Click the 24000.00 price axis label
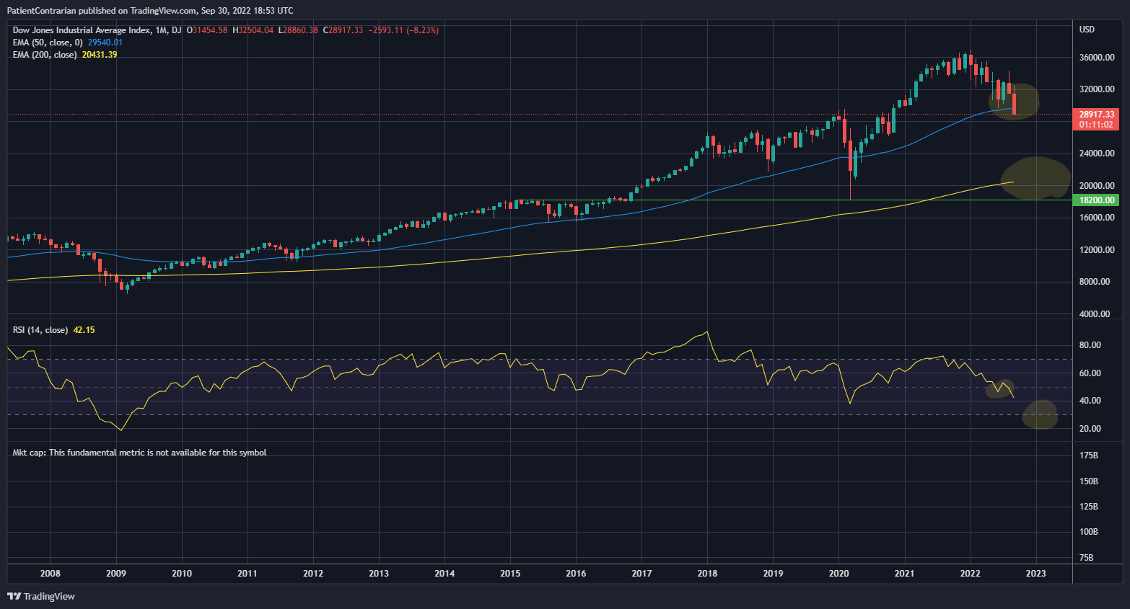This screenshot has height=609, width=1130. point(1097,154)
